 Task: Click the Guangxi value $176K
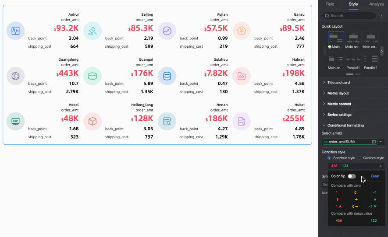[142, 73]
